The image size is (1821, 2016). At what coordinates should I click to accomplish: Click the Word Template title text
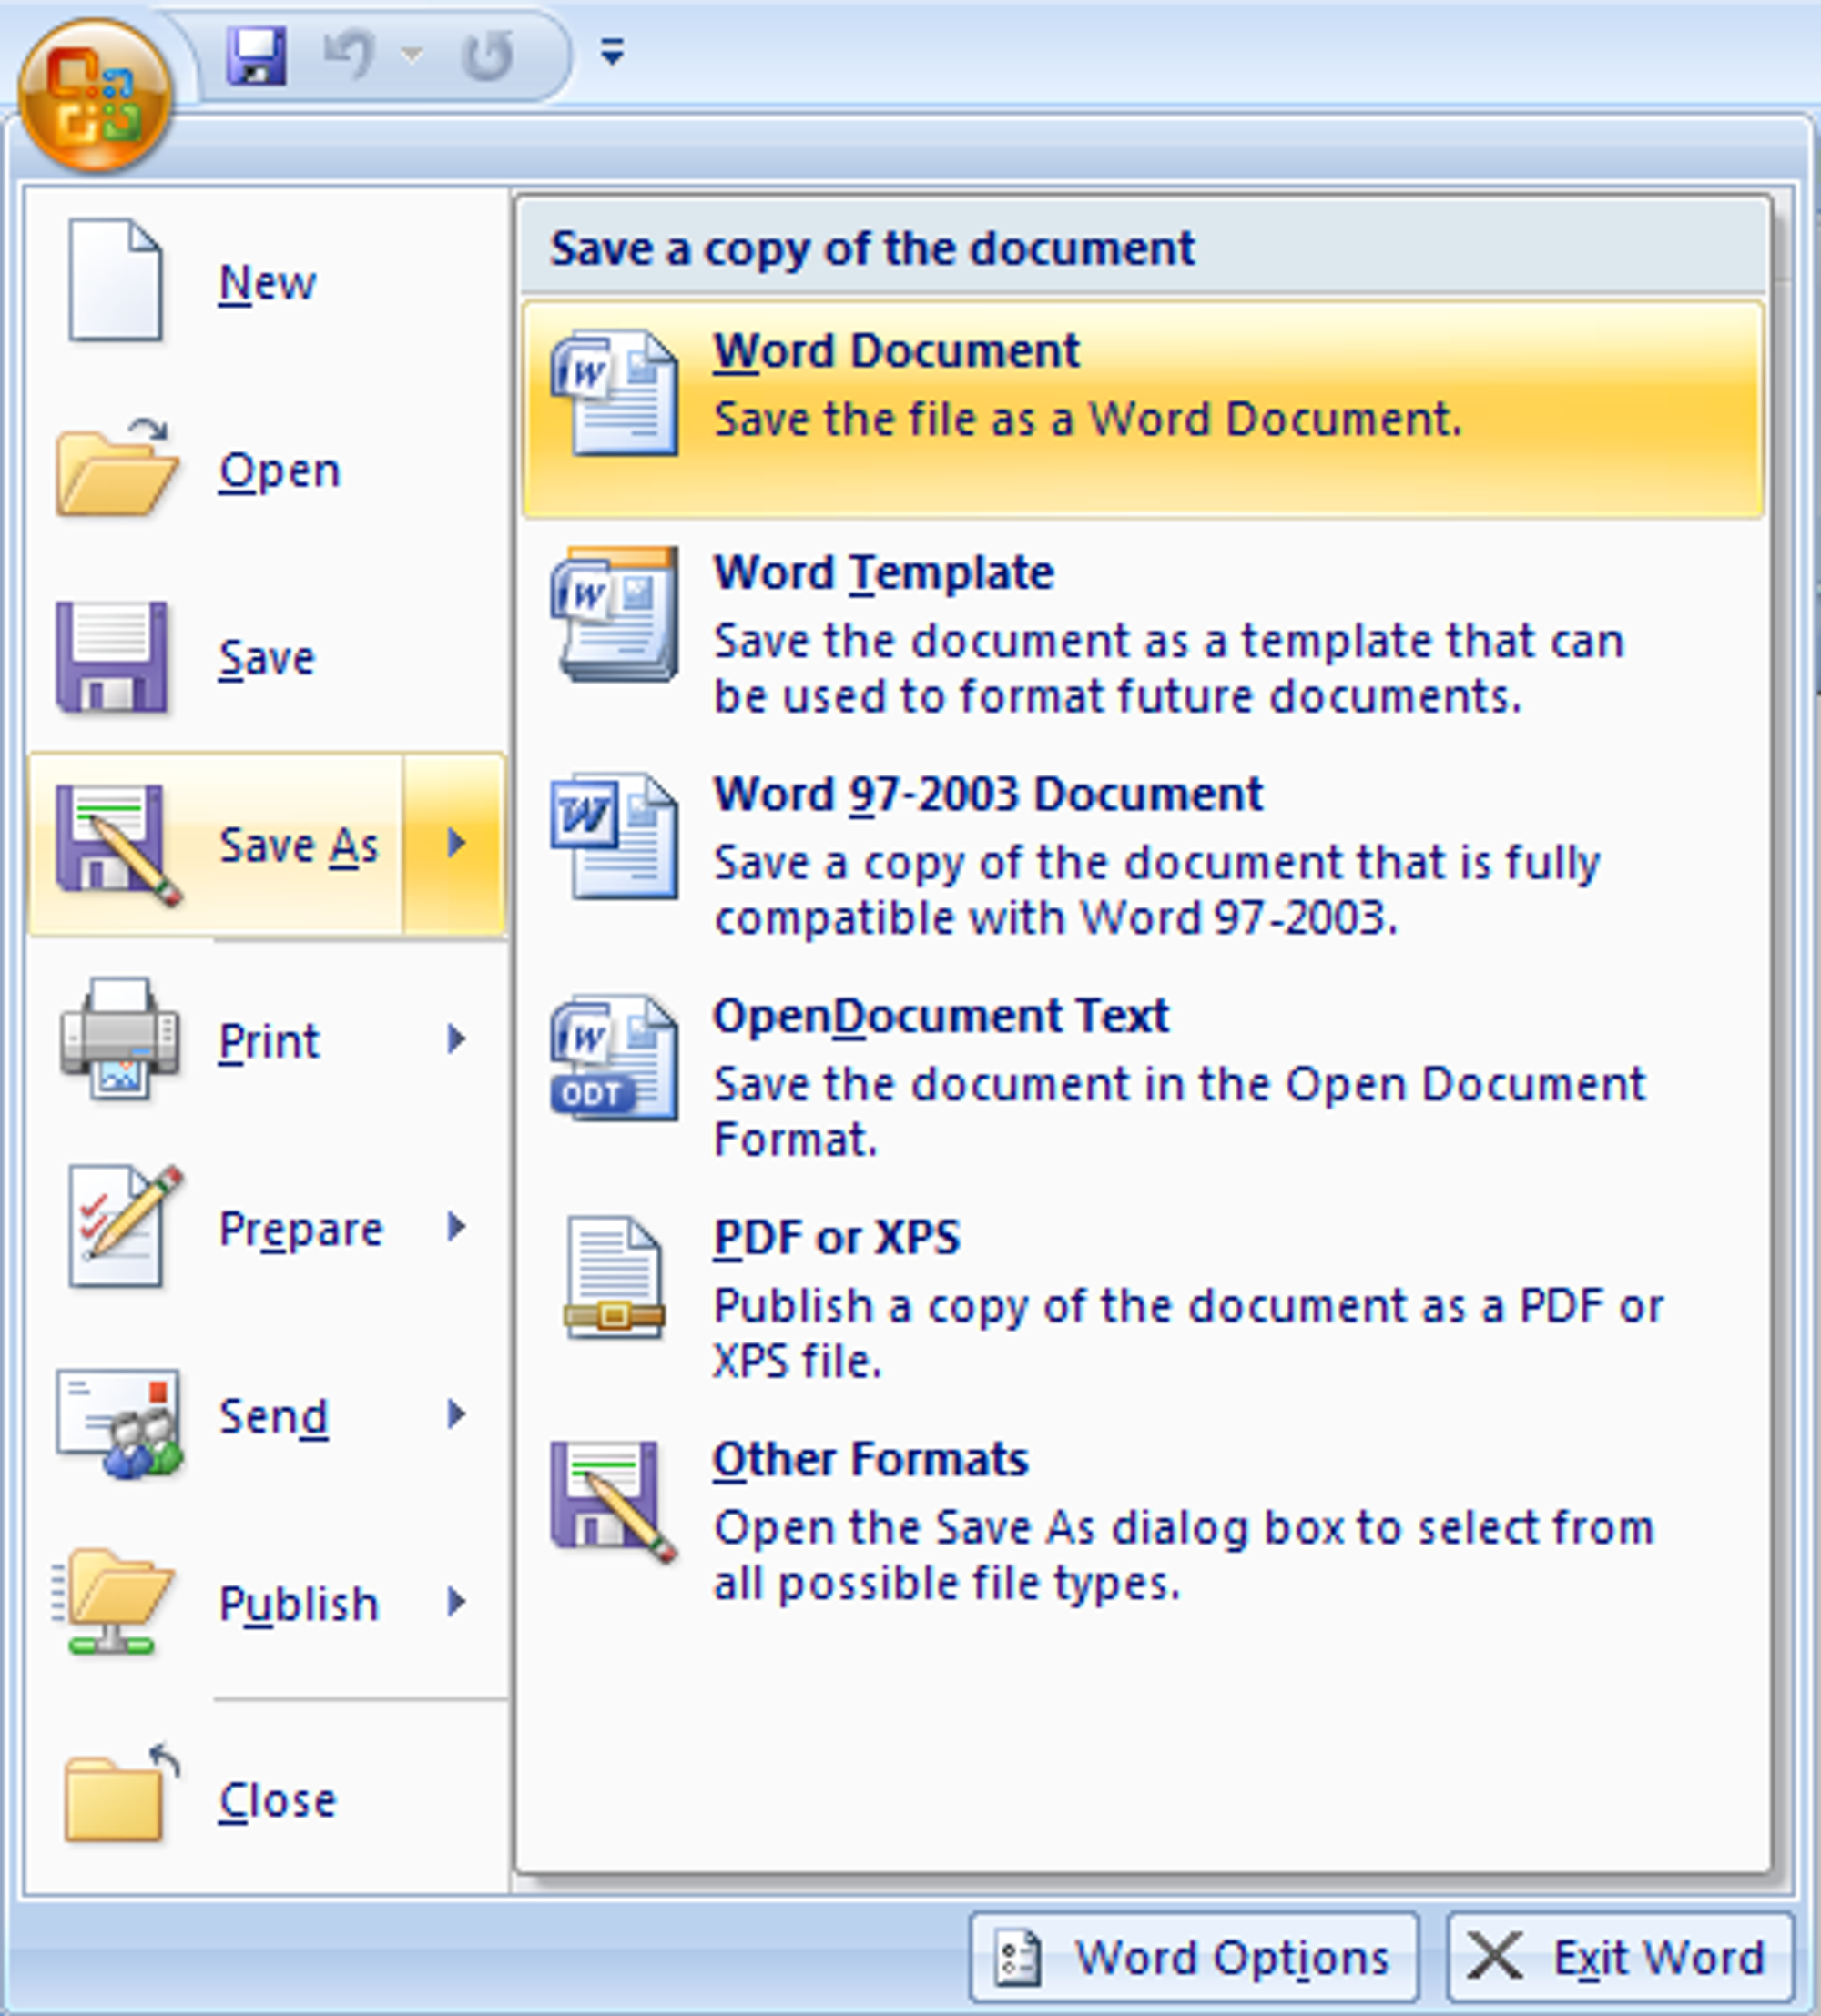click(883, 573)
